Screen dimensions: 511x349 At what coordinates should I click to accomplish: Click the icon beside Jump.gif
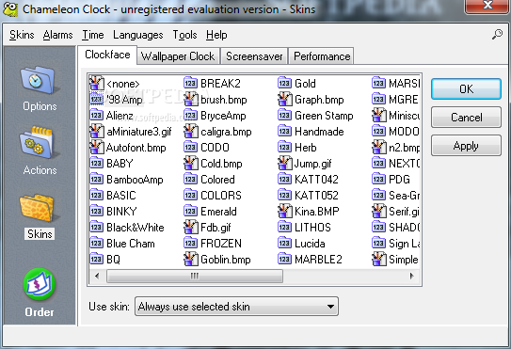click(285, 164)
